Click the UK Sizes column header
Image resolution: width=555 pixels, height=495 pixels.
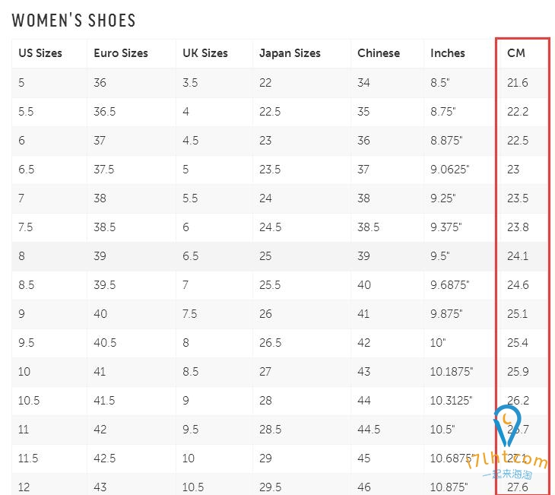205,53
